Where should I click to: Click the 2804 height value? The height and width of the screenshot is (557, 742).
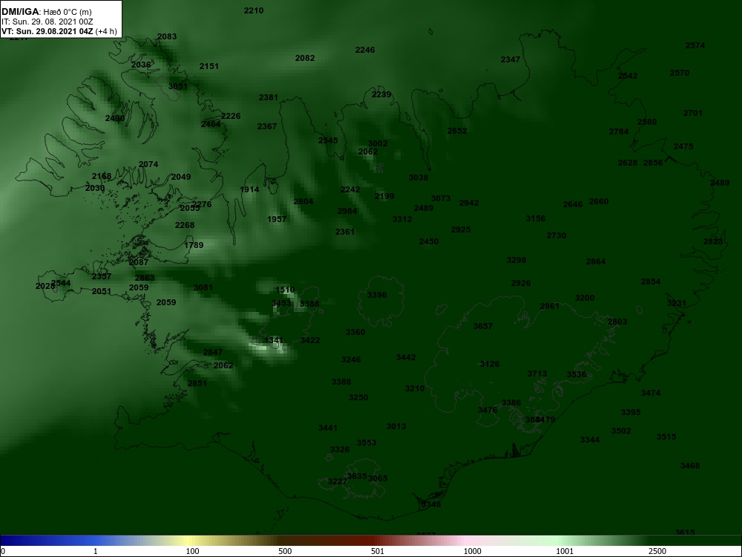click(x=303, y=202)
